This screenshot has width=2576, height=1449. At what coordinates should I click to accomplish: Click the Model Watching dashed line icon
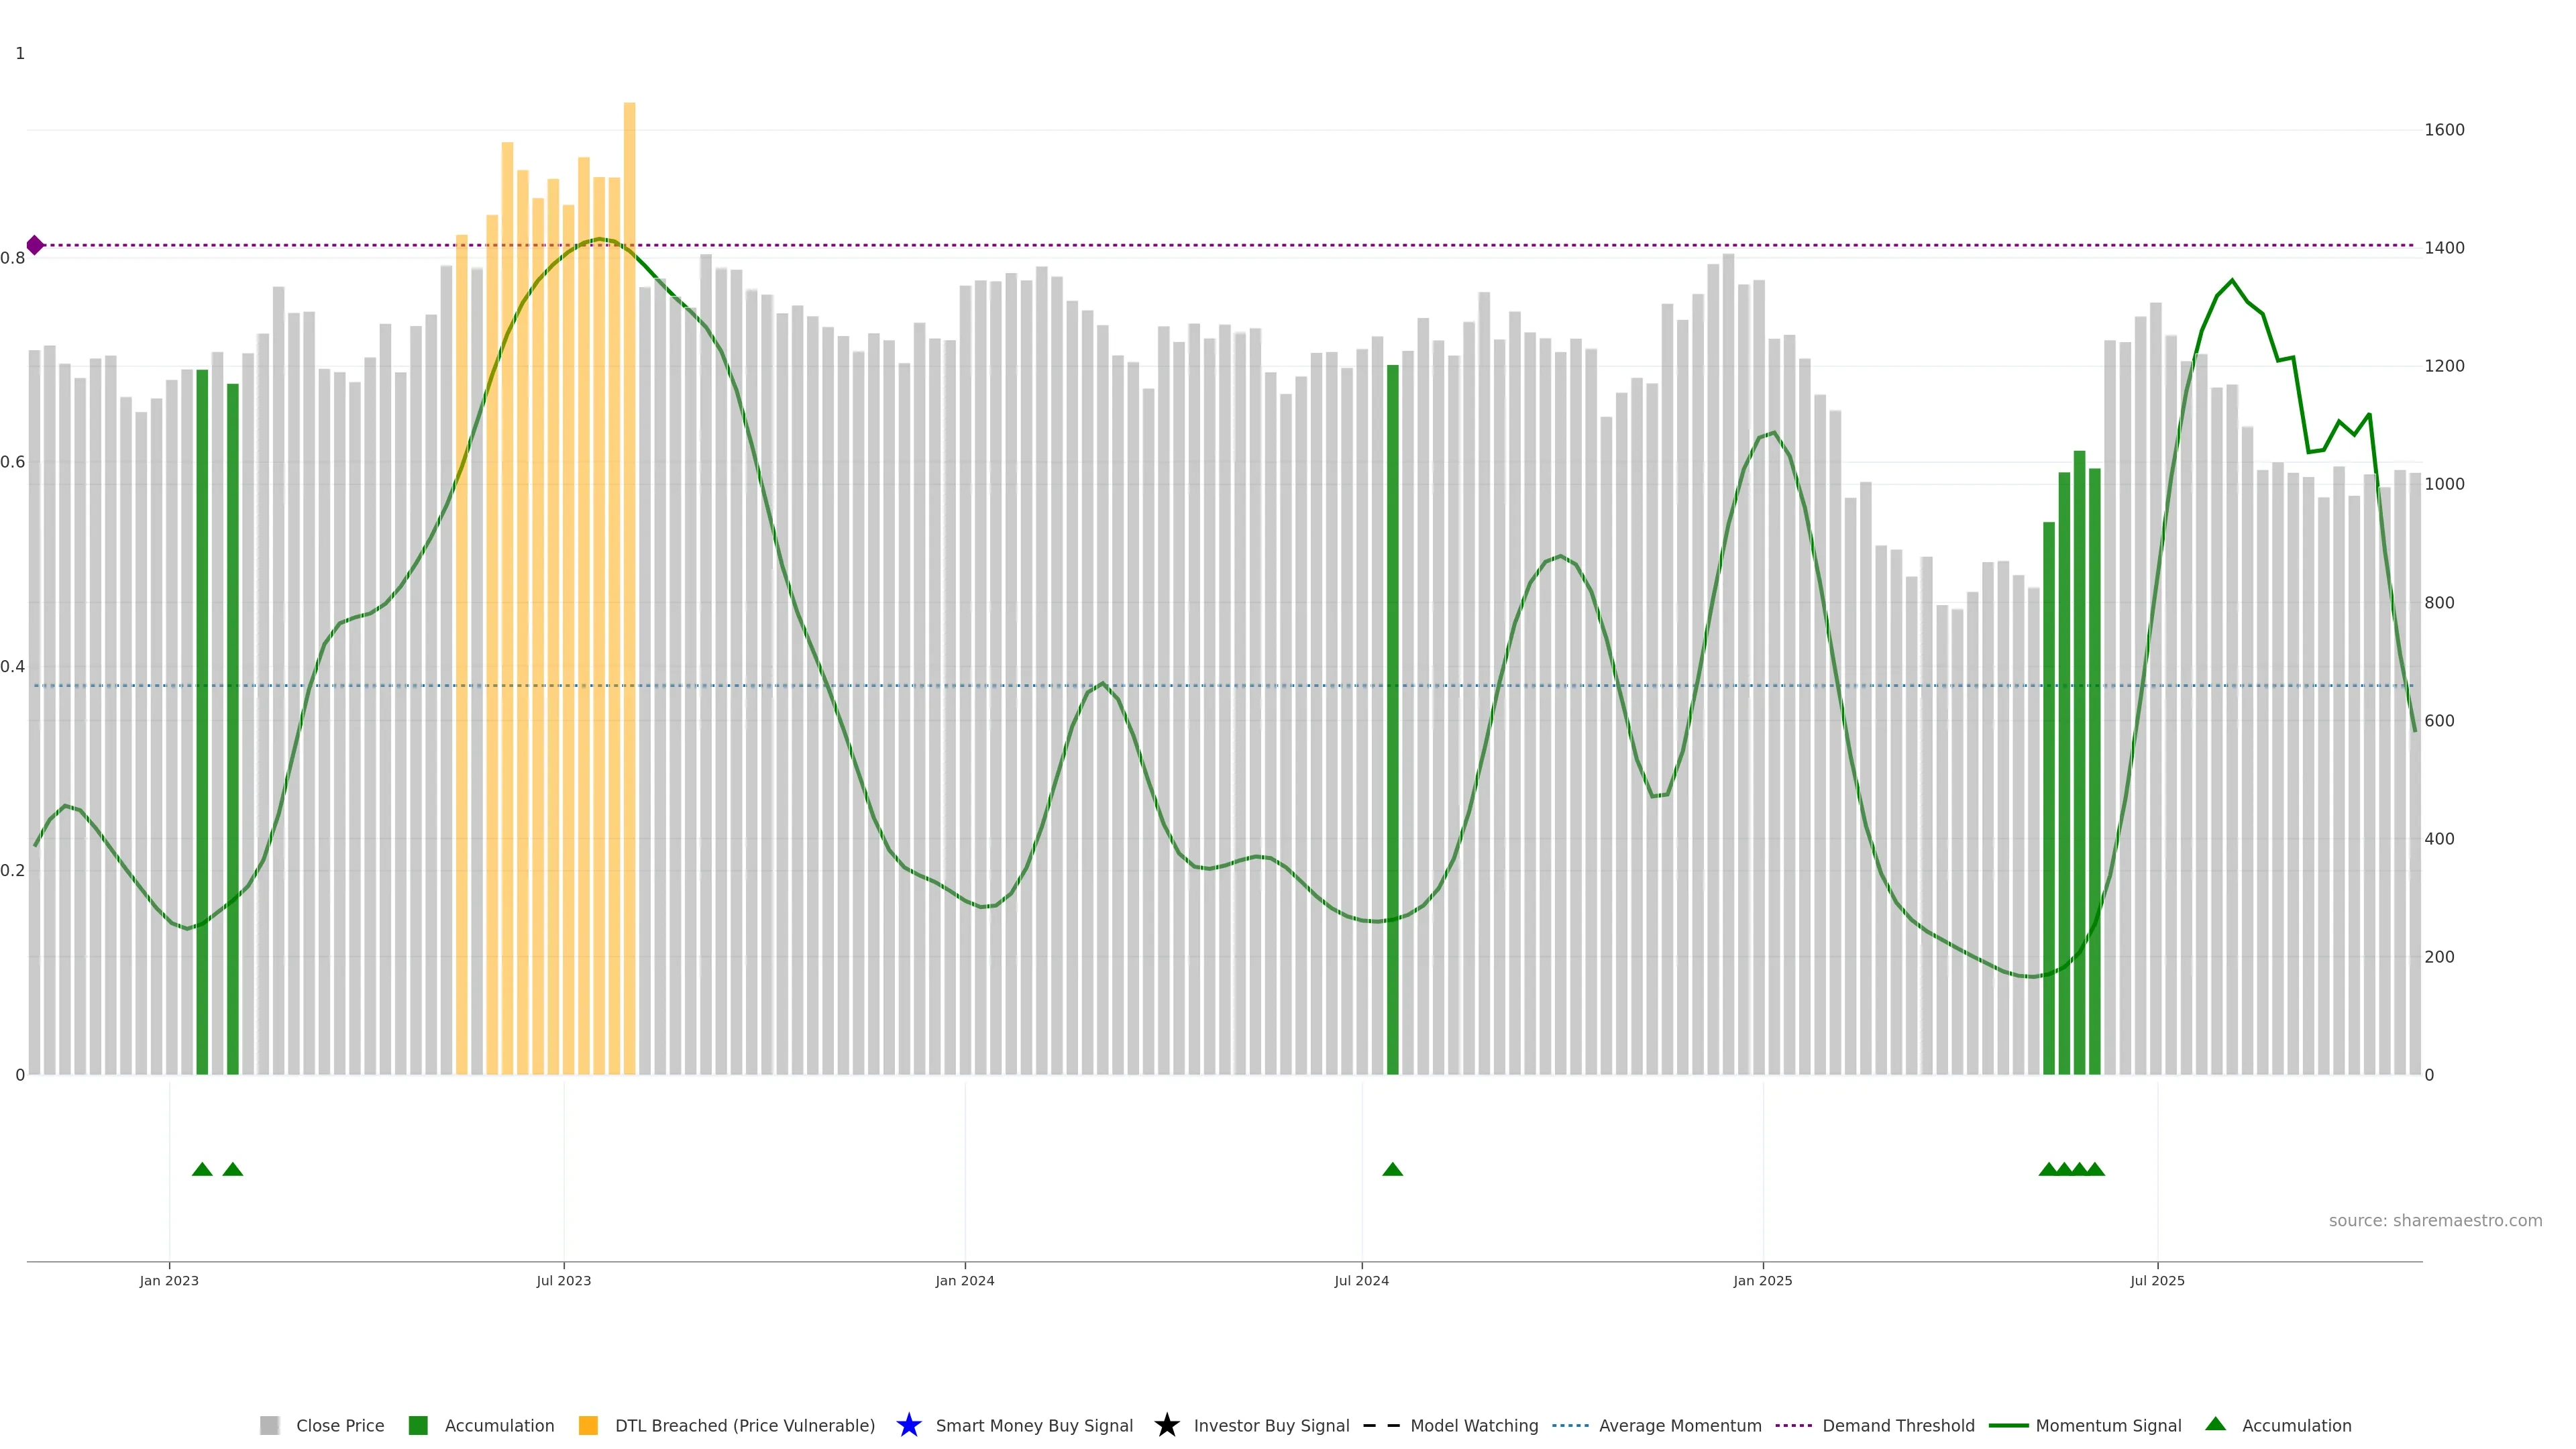coord(1381,1425)
